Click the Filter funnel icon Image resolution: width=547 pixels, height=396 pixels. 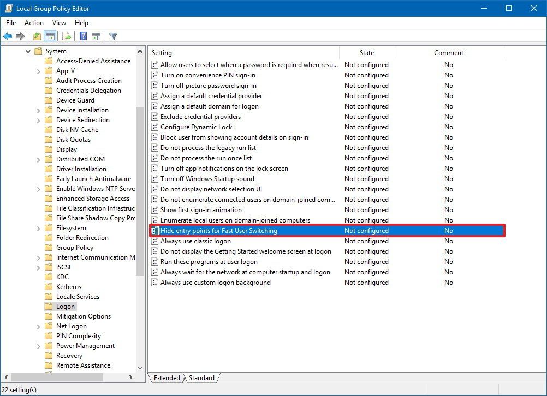113,36
